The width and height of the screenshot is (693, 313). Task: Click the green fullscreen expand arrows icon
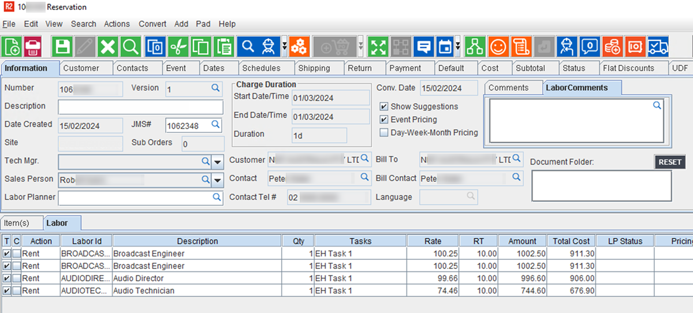(x=378, y=46)
